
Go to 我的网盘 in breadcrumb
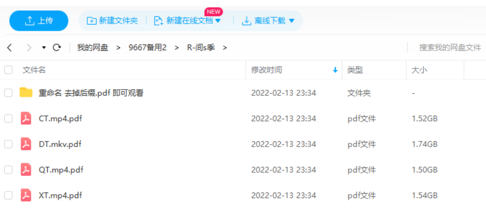[92, 48]
